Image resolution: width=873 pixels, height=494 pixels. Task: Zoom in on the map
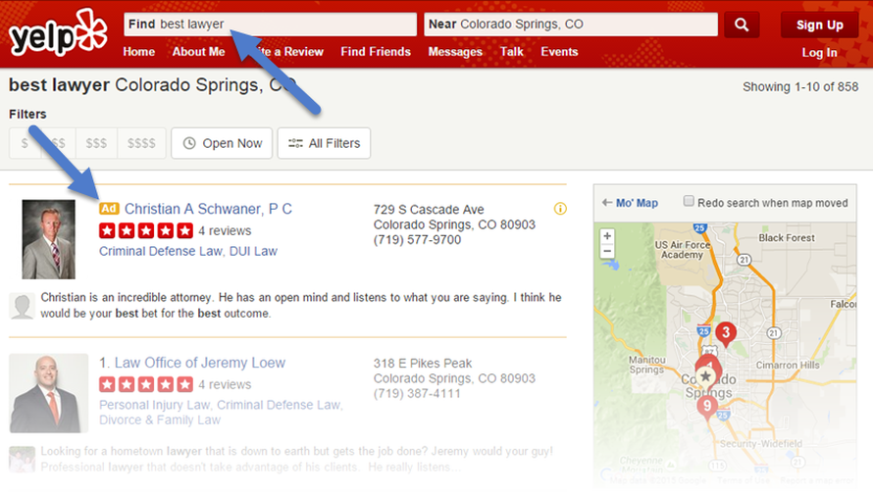click(x=607, y=236)
